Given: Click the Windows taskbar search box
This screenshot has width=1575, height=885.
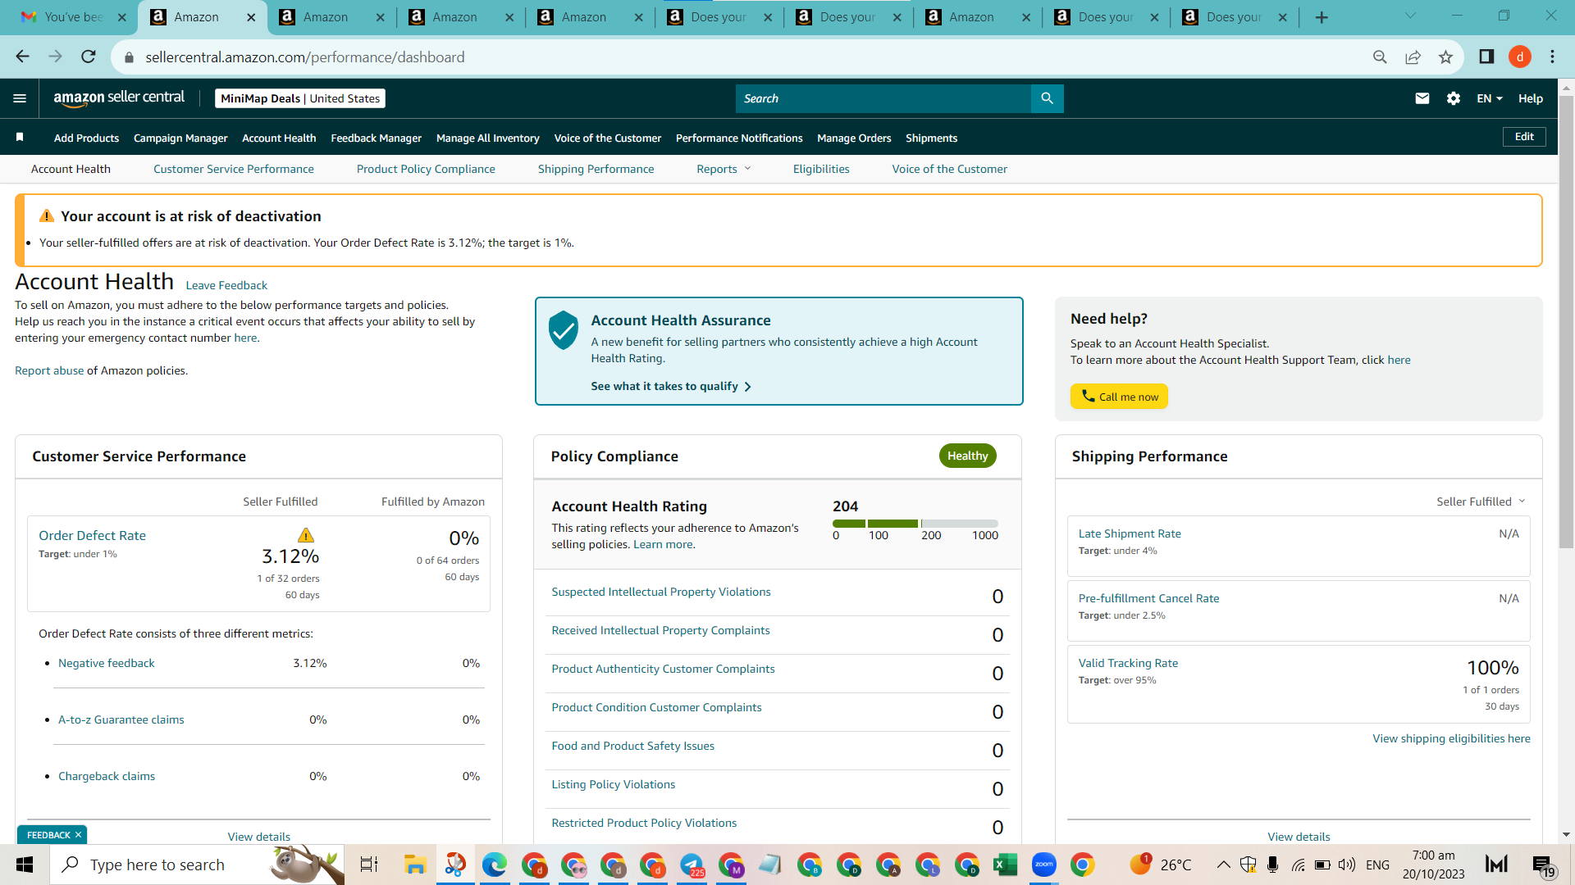Looking at the screenshot, I should pyautogui.click(x=197, y=865).
